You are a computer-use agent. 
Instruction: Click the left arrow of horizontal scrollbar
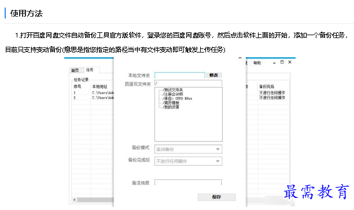75,200
